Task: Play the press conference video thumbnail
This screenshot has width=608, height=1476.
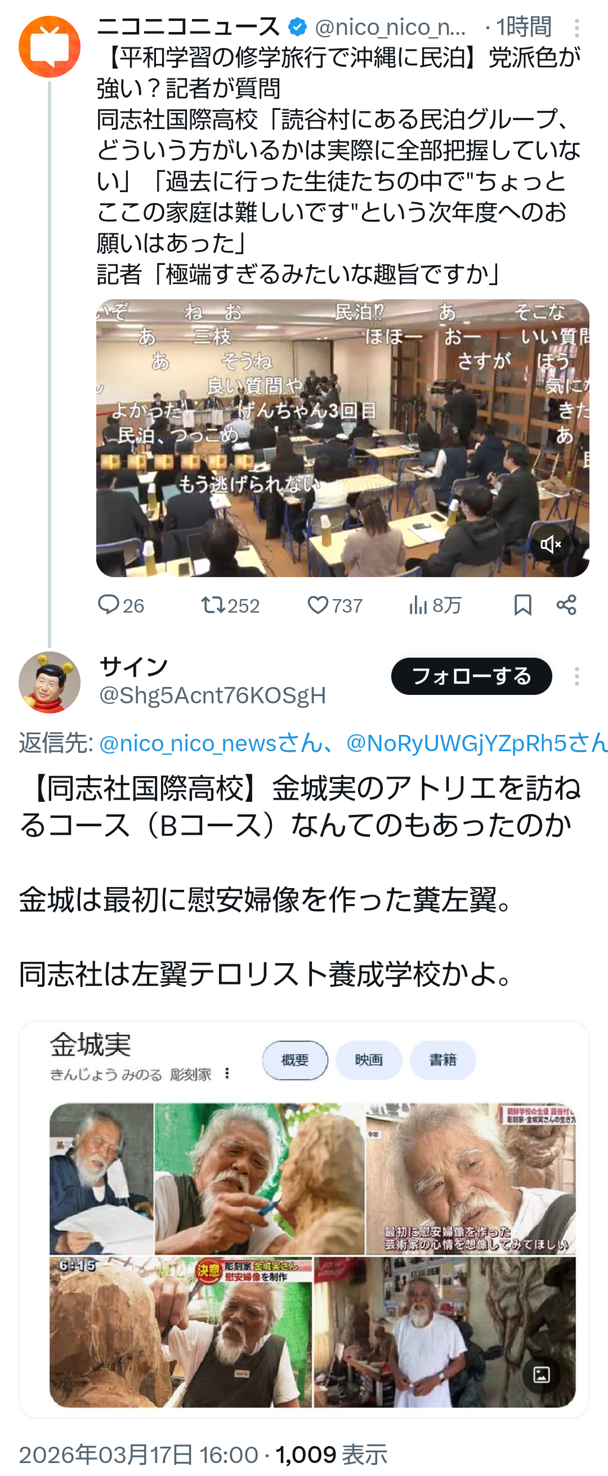Action: pyautogui.click(x=342, y=438)
